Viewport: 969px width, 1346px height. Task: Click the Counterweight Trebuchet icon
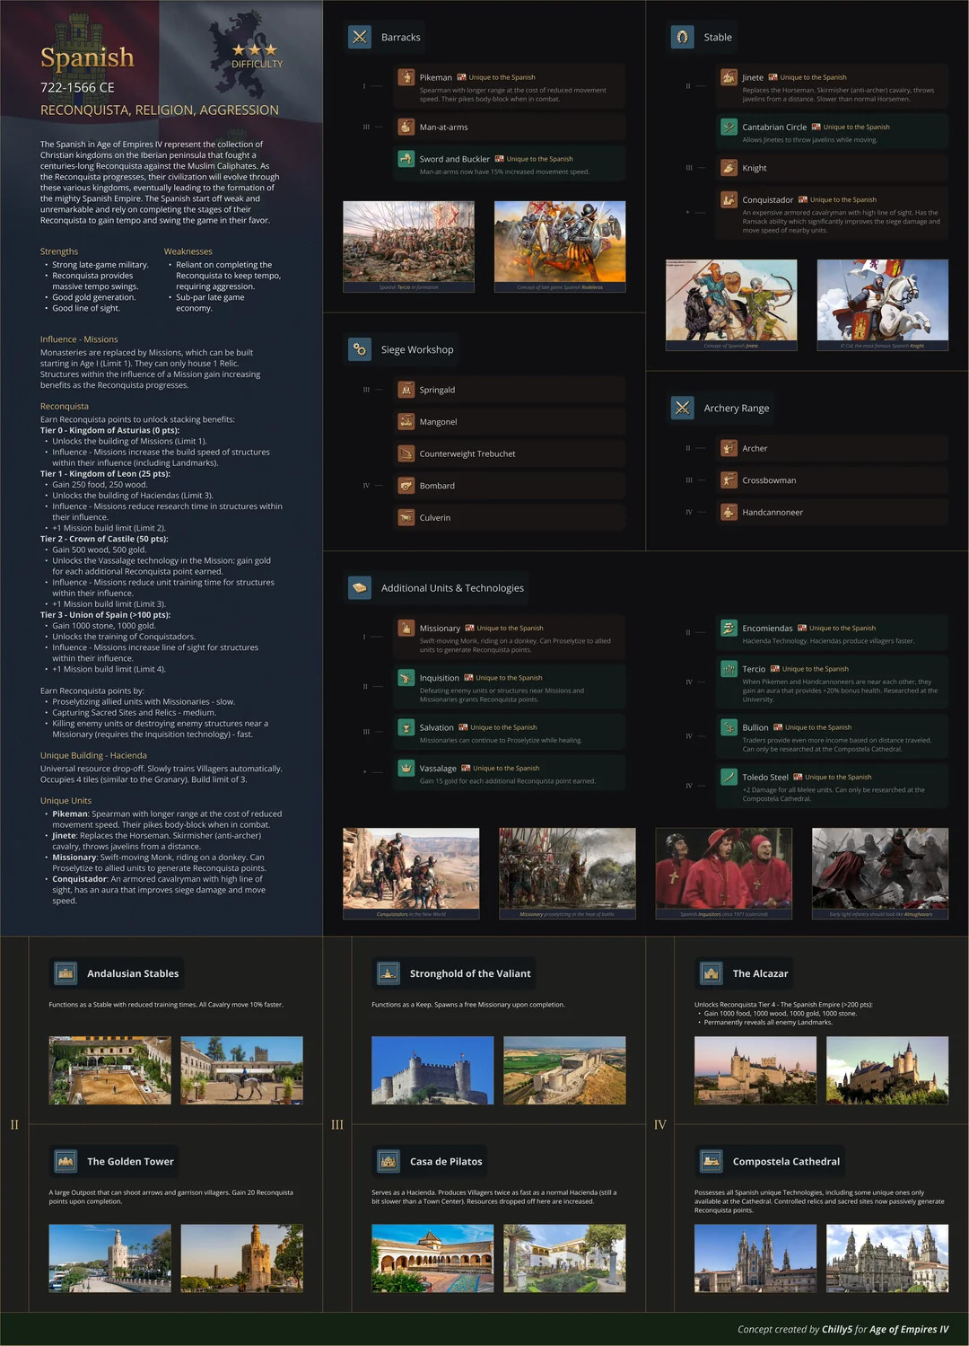[x=406, y=453]
